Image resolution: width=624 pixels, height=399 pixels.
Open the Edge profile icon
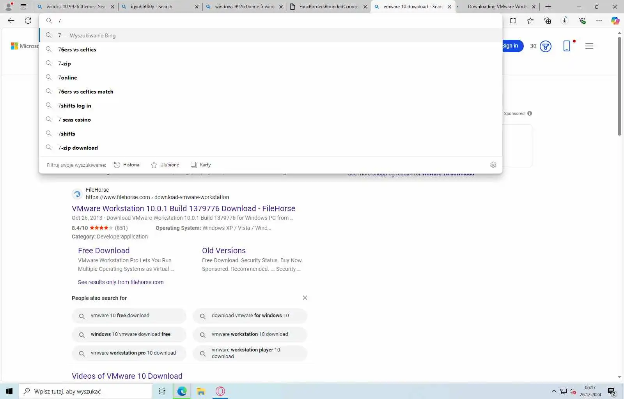tap(9, 6)
